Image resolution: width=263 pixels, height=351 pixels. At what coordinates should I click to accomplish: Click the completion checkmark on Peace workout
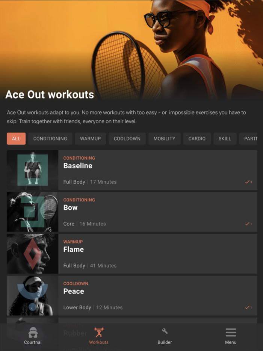tap(248, 307)
